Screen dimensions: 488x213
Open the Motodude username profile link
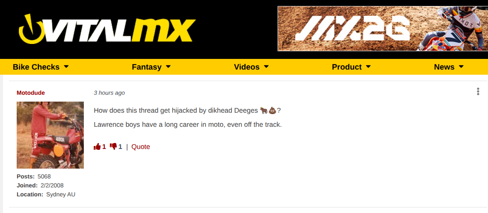31,93
